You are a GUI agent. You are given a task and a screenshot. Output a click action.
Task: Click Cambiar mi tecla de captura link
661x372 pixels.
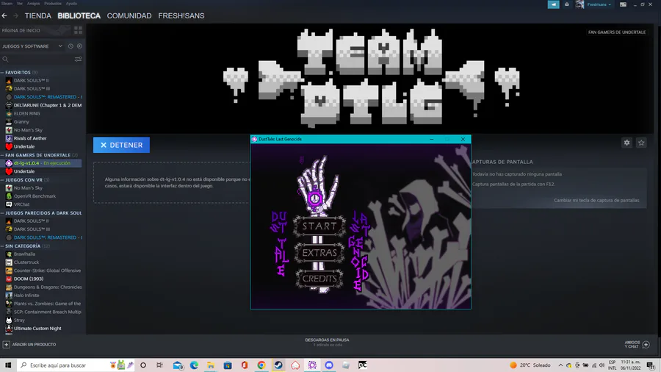click(596, 201)
